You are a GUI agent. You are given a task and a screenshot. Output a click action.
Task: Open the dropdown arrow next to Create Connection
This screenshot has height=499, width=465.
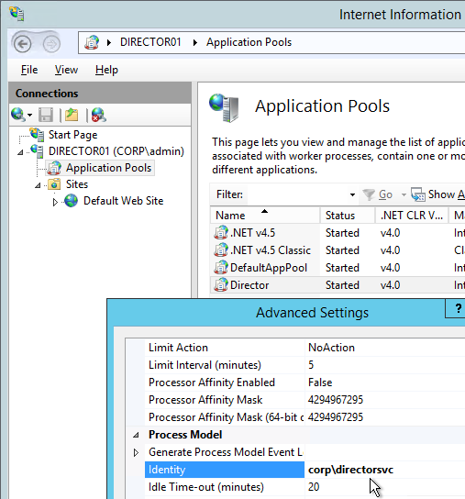pyautogui.click(x=29, y=116)
